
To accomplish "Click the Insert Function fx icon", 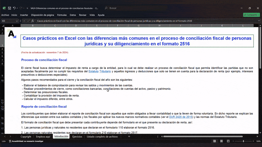I will pos(32,21).
